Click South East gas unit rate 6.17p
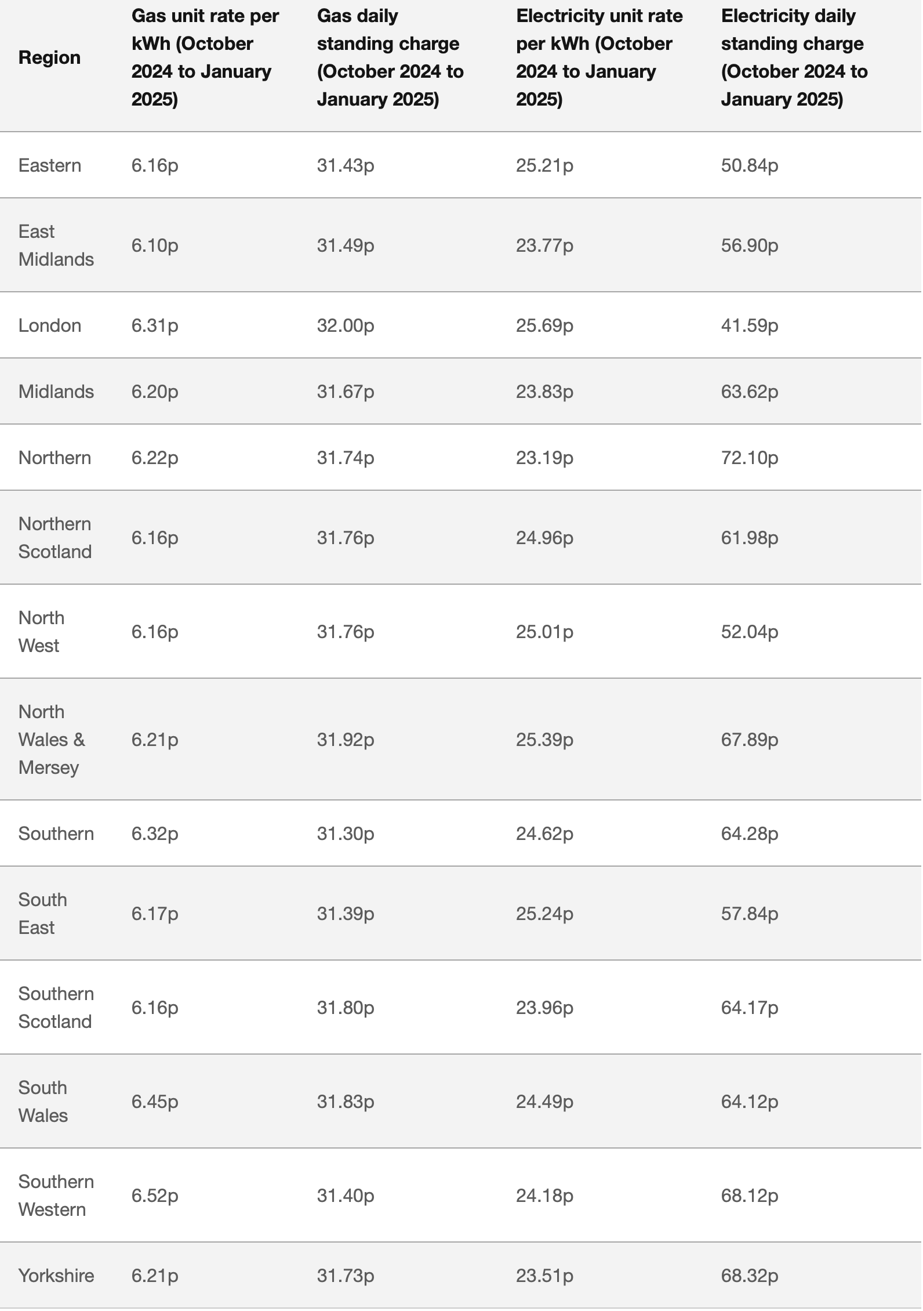This screenshot has height=1311, width=923. [x=155, y=914]
